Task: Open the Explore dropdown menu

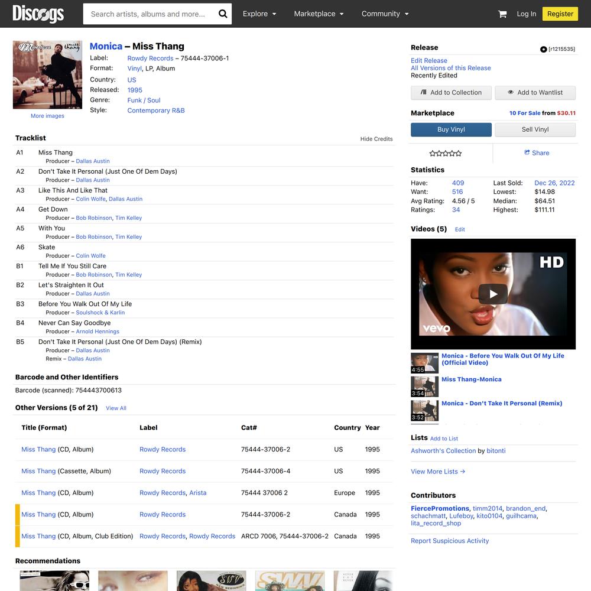Action: coord(259,14)
